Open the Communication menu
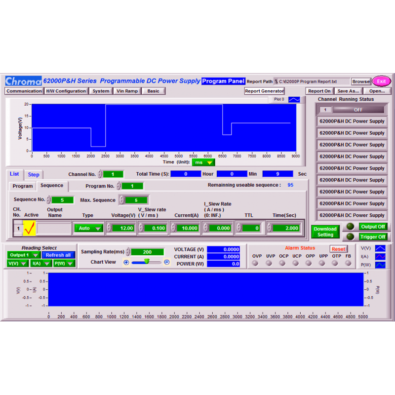This screenshot has height=395, width=395. [x=24, y=91]
